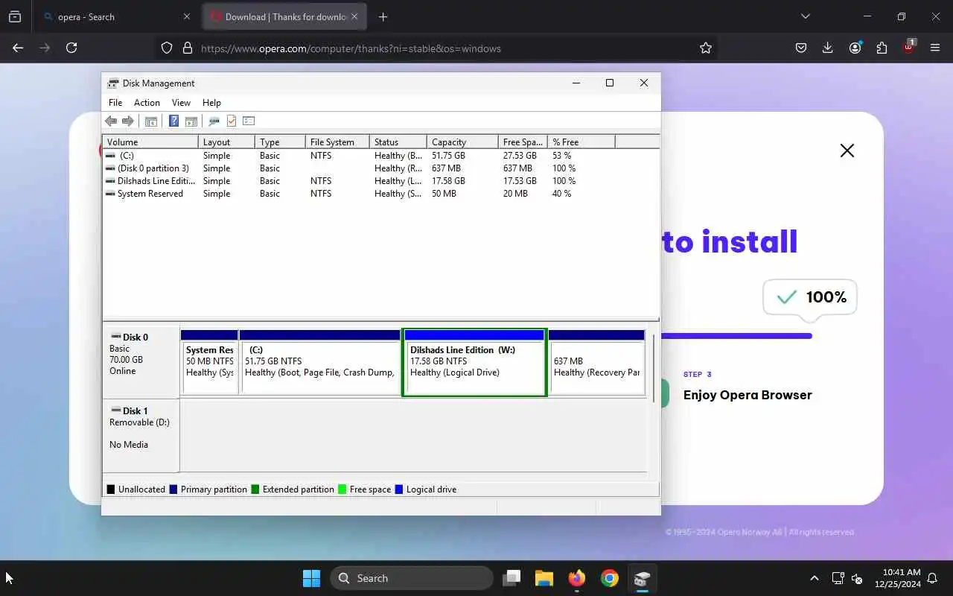
Task: Sort by the File System column header
Action: tap(337, 142)
